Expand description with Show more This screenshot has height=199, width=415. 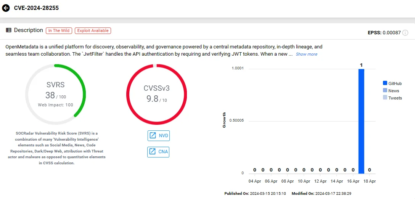point(307,54)
